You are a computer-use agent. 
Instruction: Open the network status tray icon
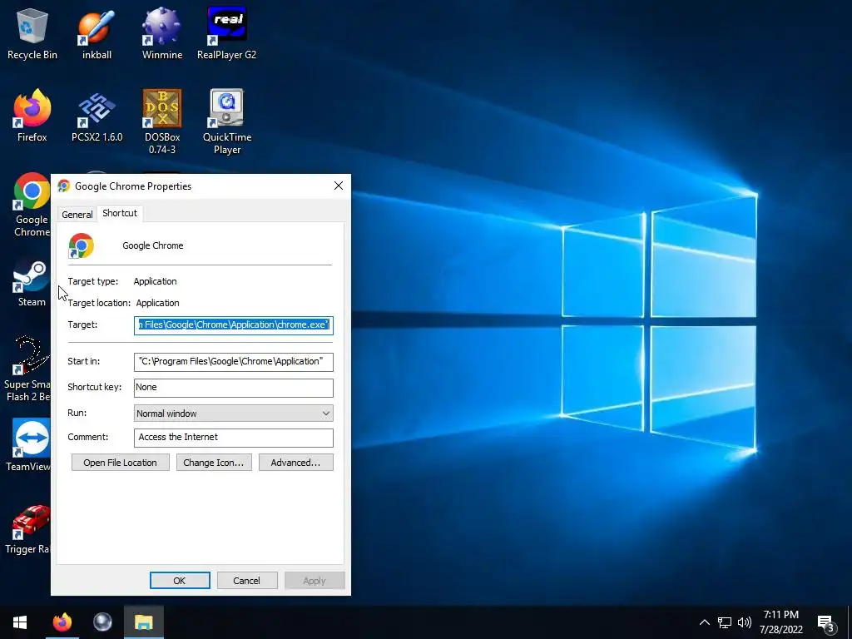coord(725,622)
